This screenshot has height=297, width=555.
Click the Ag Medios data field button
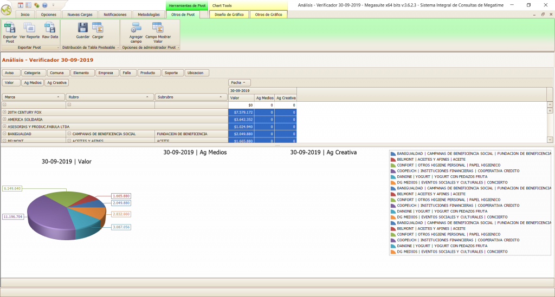pos(33,83)
